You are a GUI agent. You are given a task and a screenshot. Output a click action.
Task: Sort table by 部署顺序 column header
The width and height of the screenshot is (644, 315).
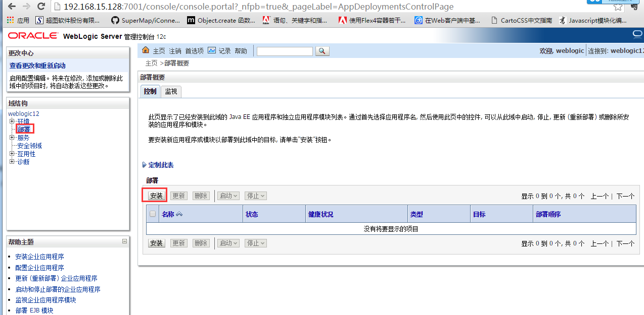pos(548,214)
